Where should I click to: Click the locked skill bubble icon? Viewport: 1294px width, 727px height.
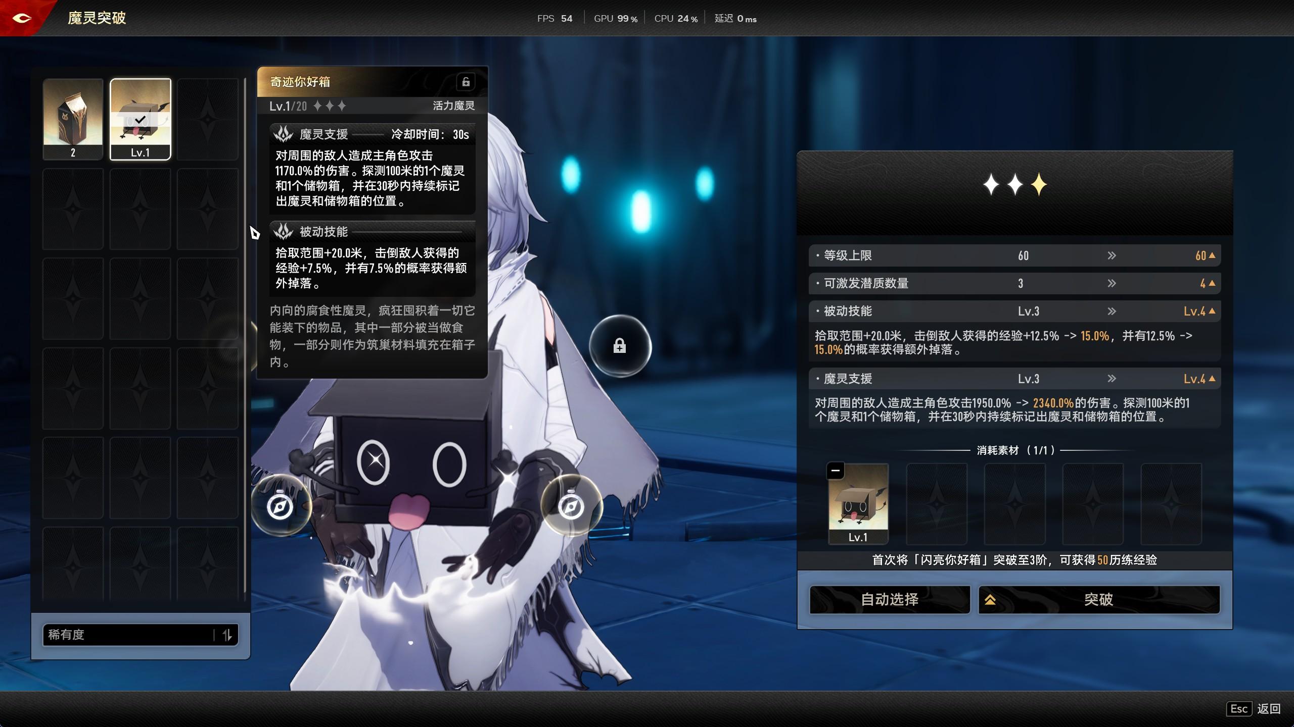coord(620,346)
